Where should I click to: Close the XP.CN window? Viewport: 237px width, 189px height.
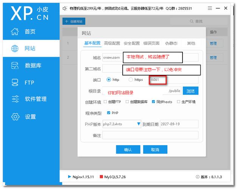pos(226,8)
